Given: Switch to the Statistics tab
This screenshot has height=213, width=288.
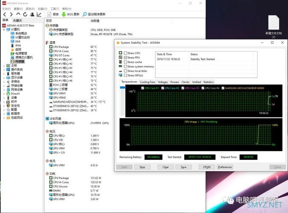Looking at the screenshot, I should point(208,82).
